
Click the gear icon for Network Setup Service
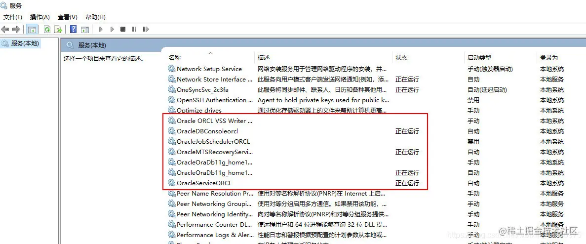[171, 69]
